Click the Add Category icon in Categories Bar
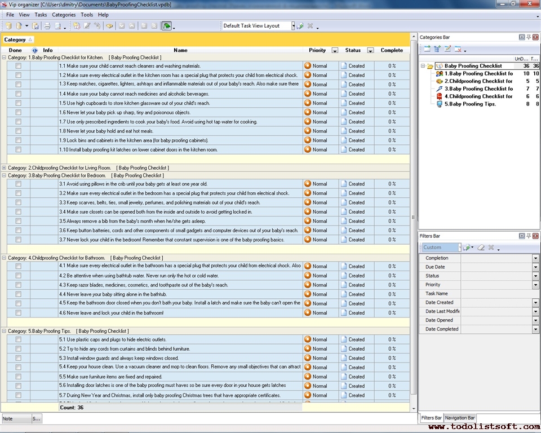The image size is (541, 433). 427,49
